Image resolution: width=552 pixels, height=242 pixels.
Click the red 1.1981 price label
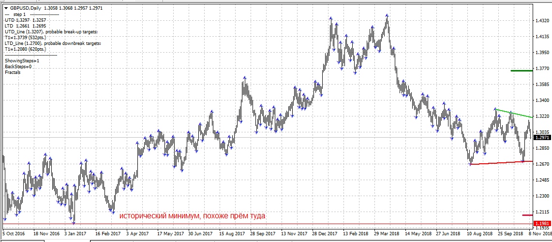(x=542, y=223)
